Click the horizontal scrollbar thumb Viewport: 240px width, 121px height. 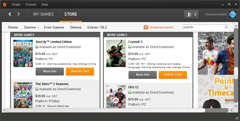click(106, 110)
